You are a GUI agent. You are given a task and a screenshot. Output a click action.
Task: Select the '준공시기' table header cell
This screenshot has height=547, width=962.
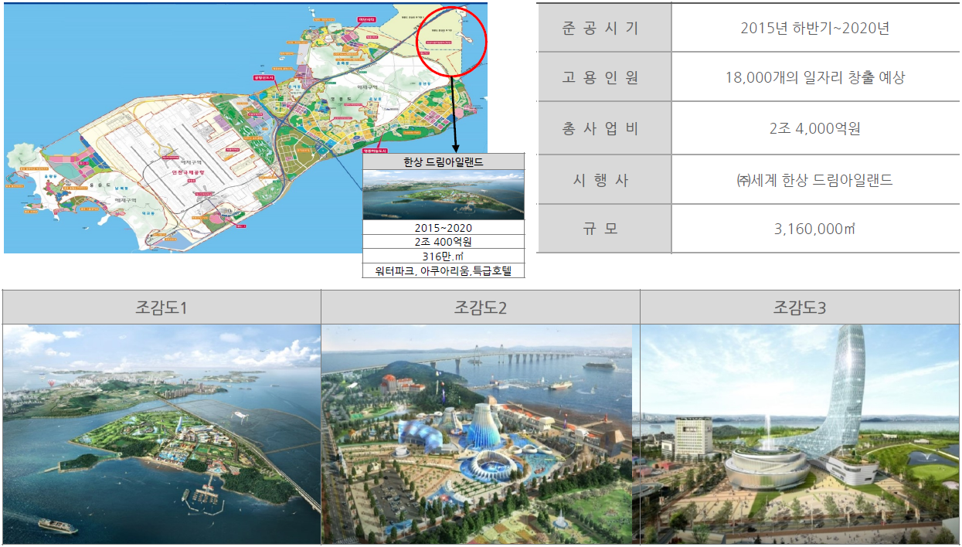point(603,28)
